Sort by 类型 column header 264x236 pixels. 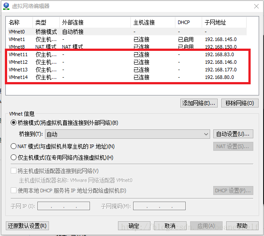point(46,22)
